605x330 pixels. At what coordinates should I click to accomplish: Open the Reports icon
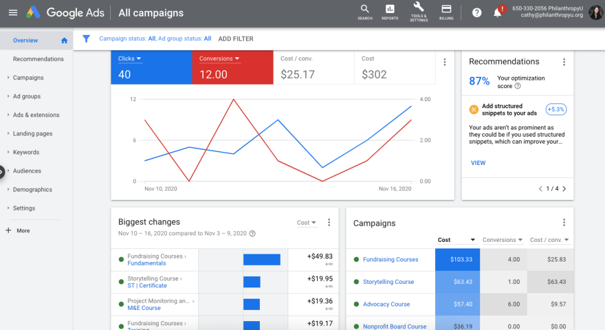pos(390,10)
